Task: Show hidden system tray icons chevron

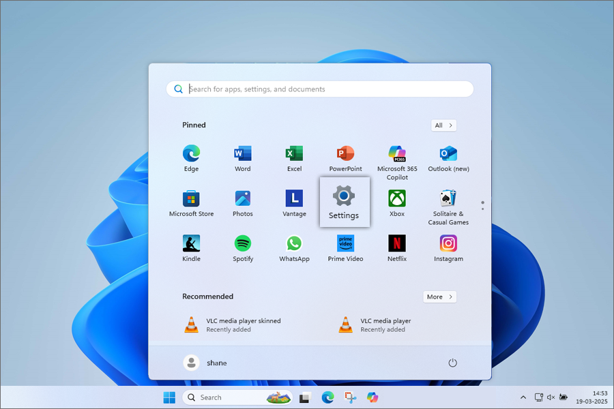Action: click(x=523, y=397)
